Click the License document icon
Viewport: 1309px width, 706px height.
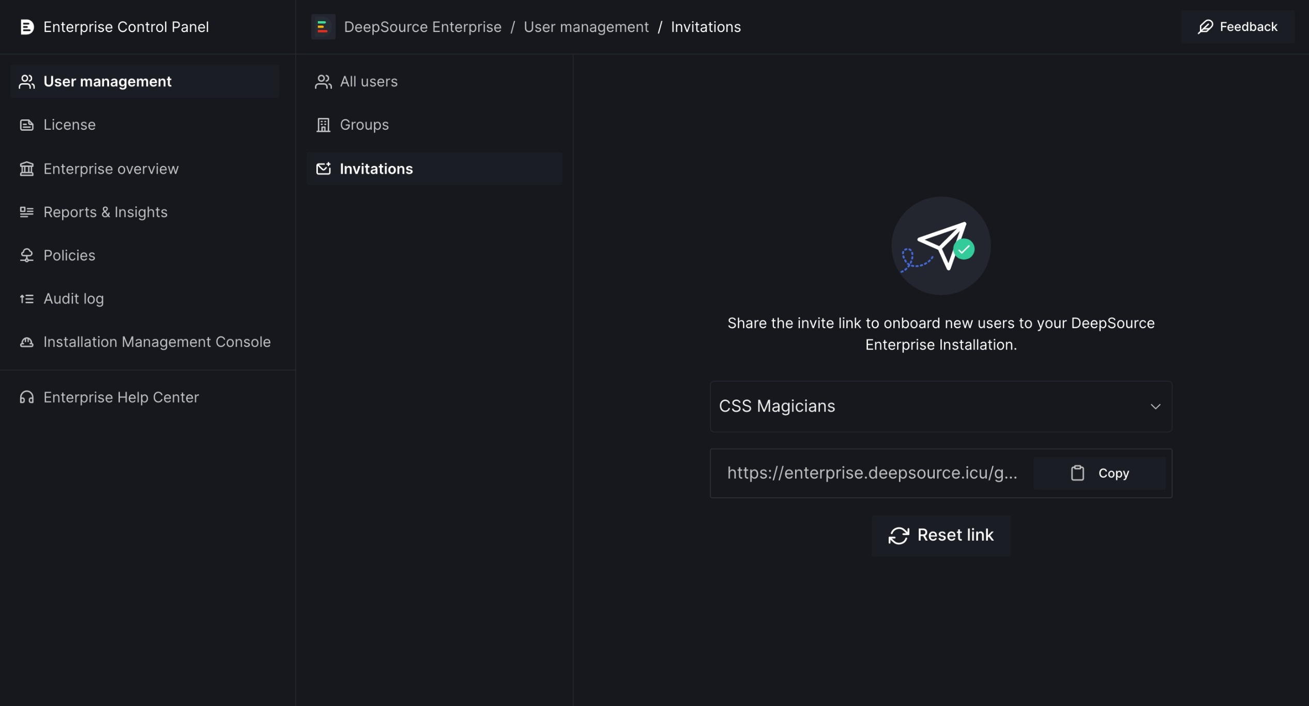coord(27,125)
